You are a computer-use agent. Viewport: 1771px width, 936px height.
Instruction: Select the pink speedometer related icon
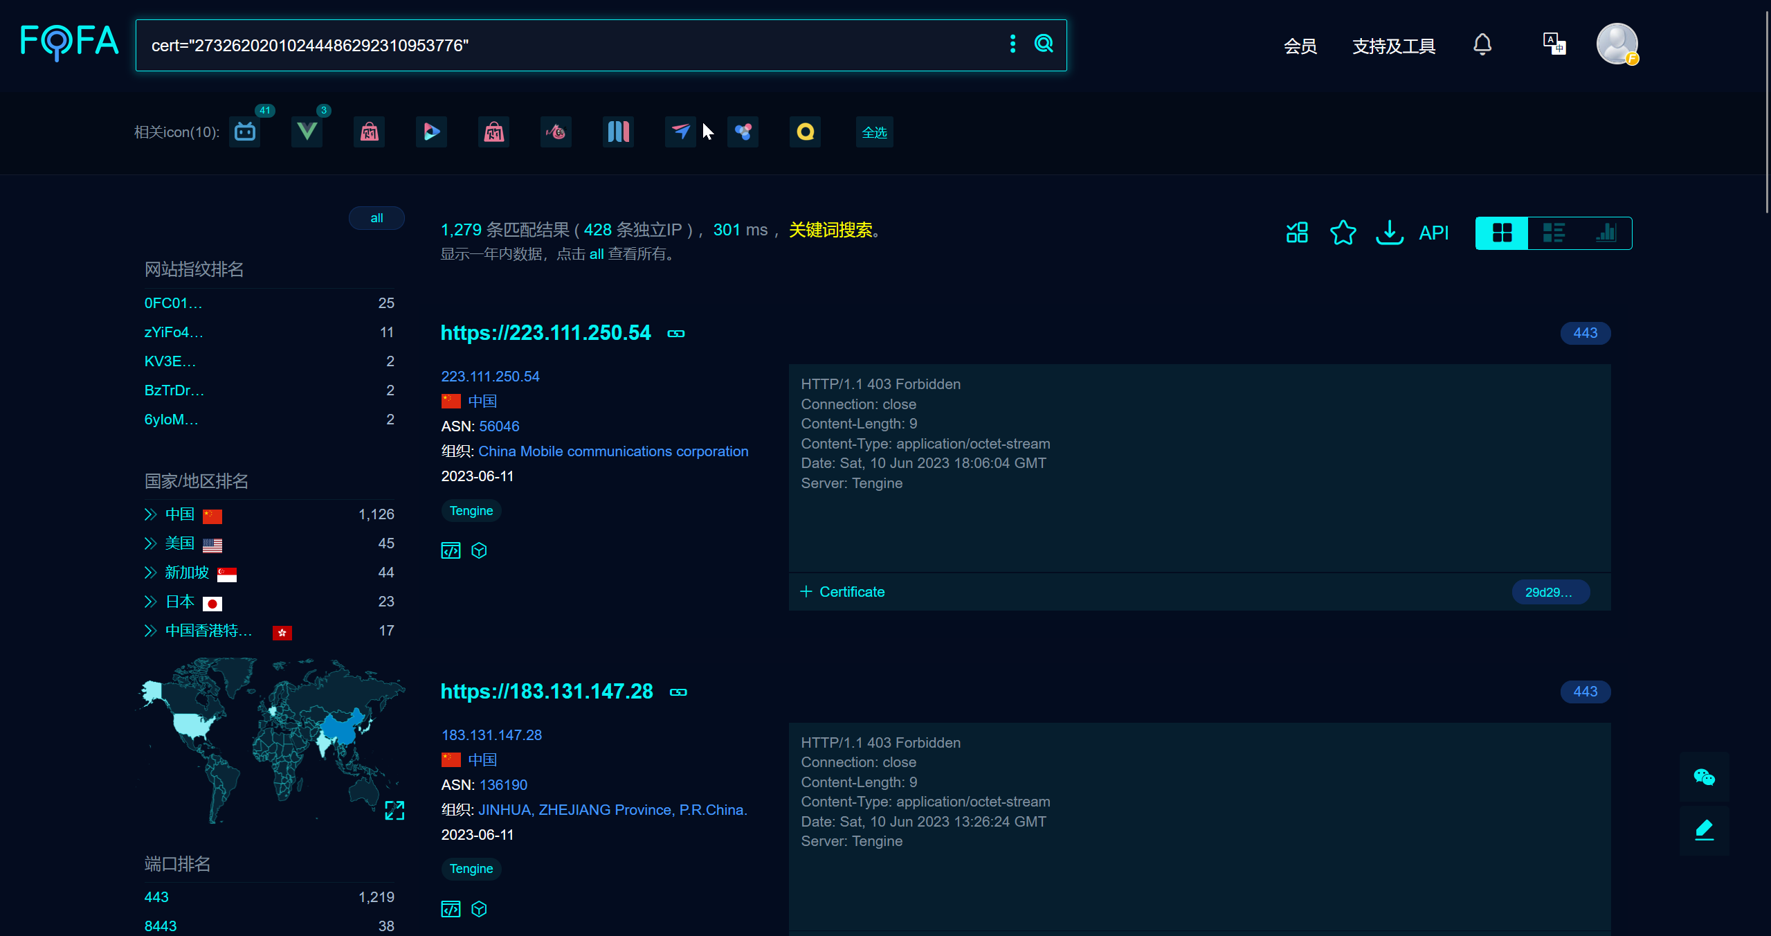[x=556, y=132]
